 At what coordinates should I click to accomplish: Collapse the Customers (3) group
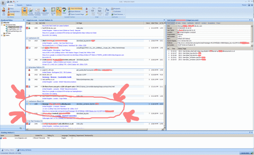[27, 38]
